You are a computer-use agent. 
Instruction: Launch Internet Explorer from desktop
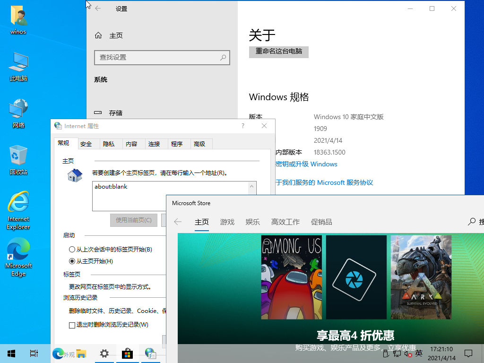(18, 210)
